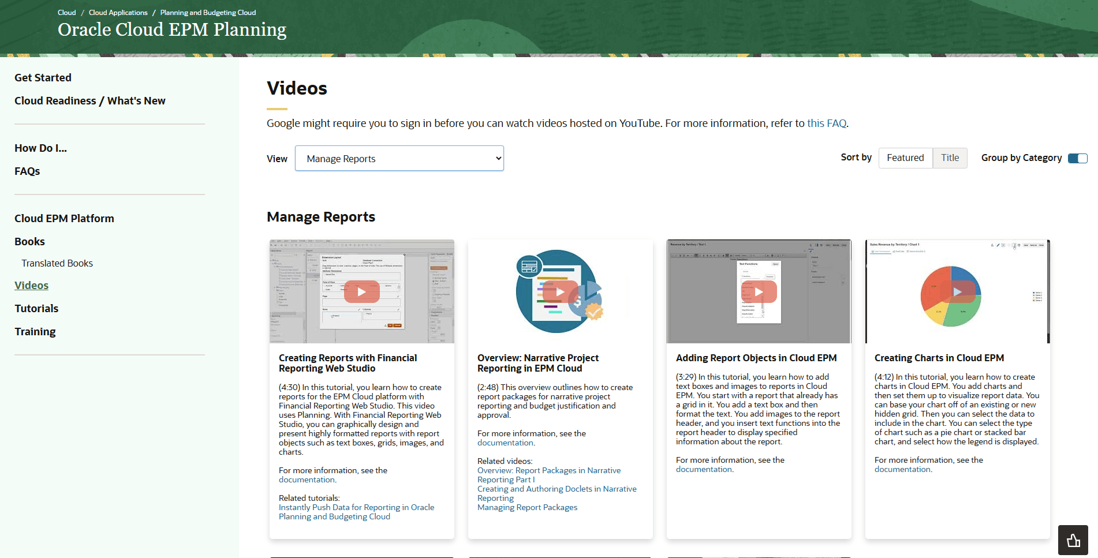Open Instantly Push Data for Reporting tutorial link
Viewport: 1098px width, 558px height.
pyautogui.click(x=356, y=512)
